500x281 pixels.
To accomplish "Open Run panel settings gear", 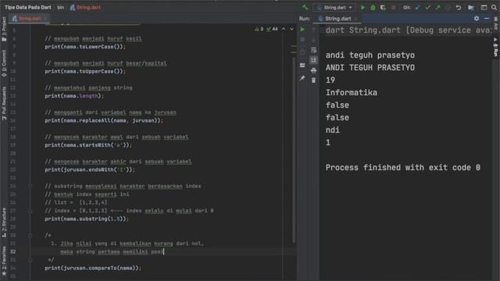I will (x=477, y=19).
